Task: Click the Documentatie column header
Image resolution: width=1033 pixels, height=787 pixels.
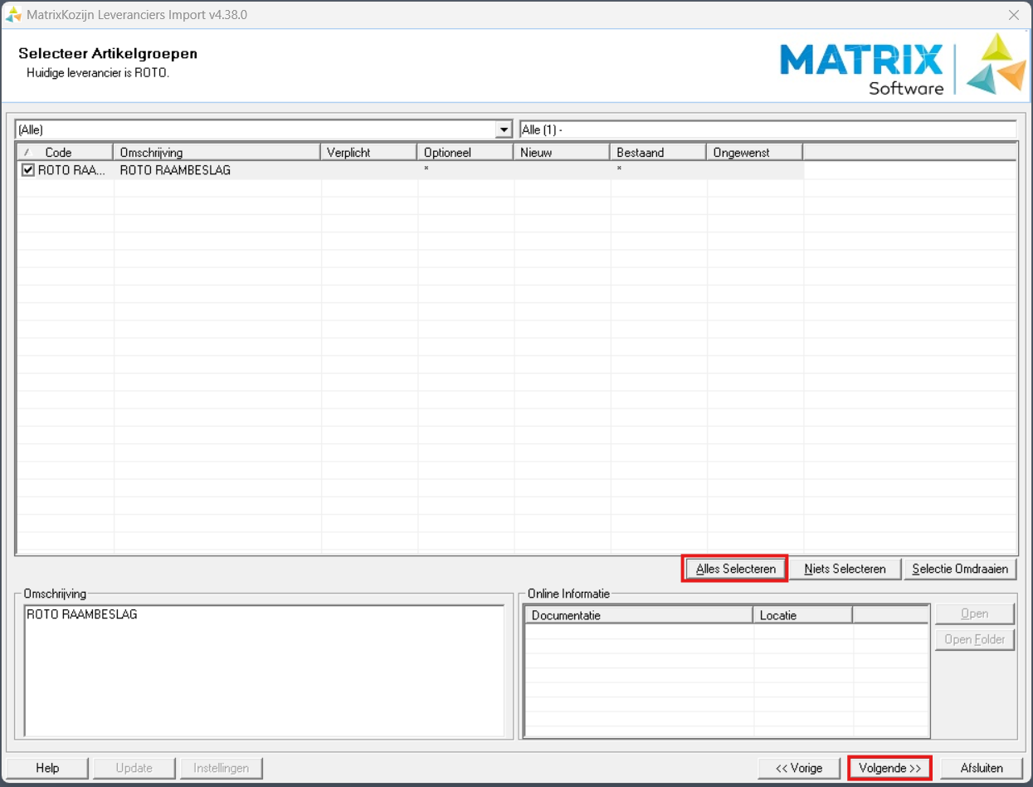Action: click(x=639, y=615)
